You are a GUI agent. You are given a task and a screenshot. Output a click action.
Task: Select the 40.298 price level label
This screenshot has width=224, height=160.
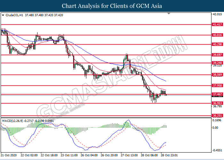(217, 44)
